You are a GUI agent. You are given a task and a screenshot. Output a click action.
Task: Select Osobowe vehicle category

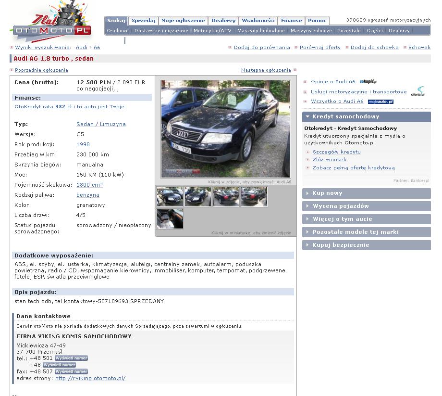pos(118,30)
